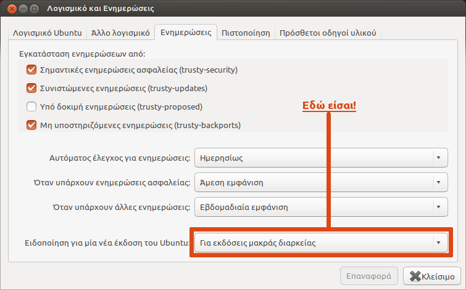Open the Ημερησίως automatic check dropdown
The width and height of the screenshot is (466, 290).
point(320,158)
